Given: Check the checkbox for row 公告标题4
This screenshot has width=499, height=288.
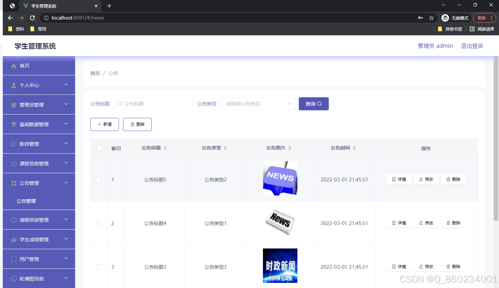Looking at the screenshot, I should coord(99,223).
